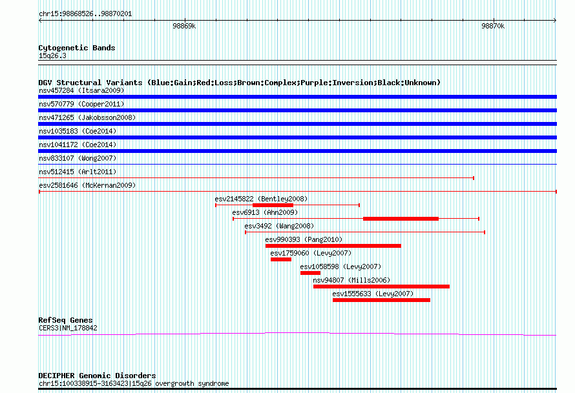Image resolution: width=575 pixels, height=393 pixels.
Task: Click the RefSeq Genes track heading
Action: (65, 320)
